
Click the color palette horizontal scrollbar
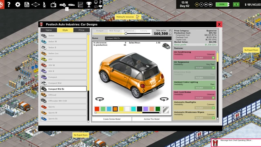click(128, 113)
